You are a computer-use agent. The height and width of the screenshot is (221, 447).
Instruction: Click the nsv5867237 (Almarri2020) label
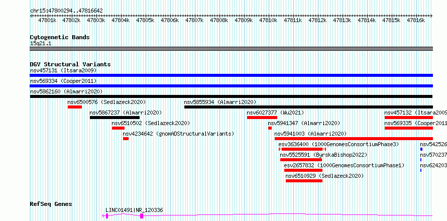(x=126, y=113)
